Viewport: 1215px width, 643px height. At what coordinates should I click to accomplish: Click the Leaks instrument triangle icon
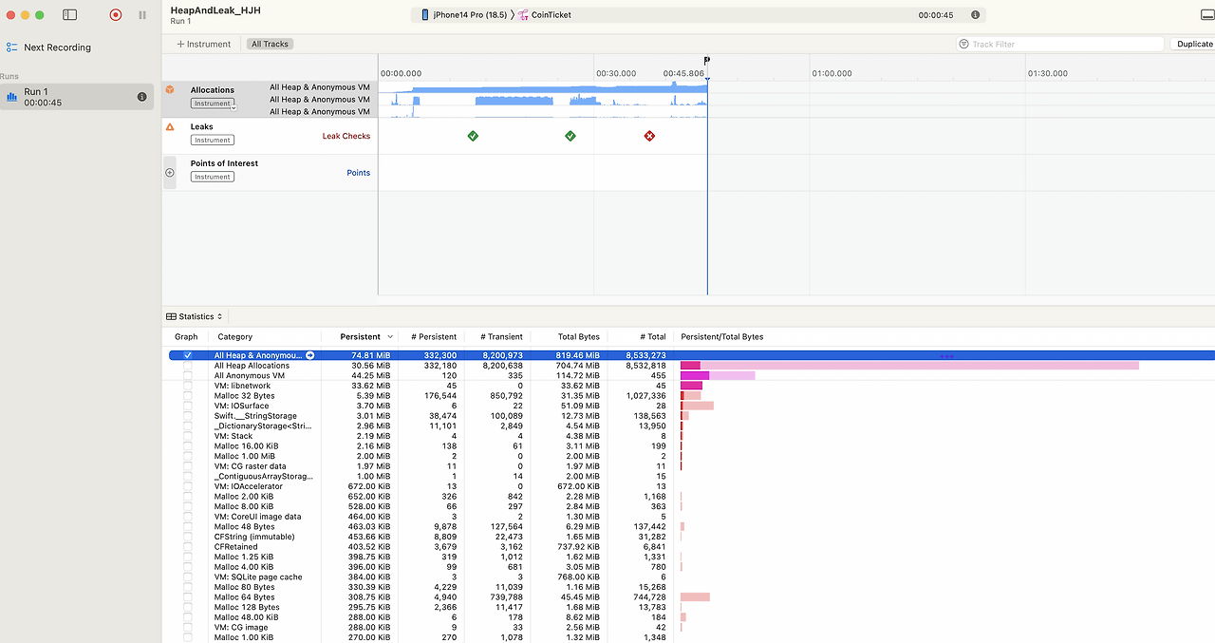(x=170, y=126)
